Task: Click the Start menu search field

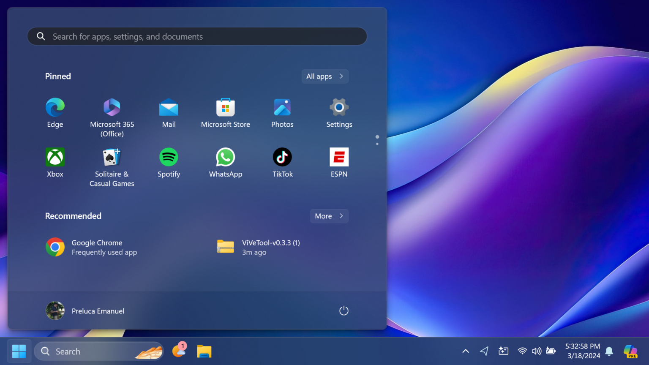Action: 197,36
